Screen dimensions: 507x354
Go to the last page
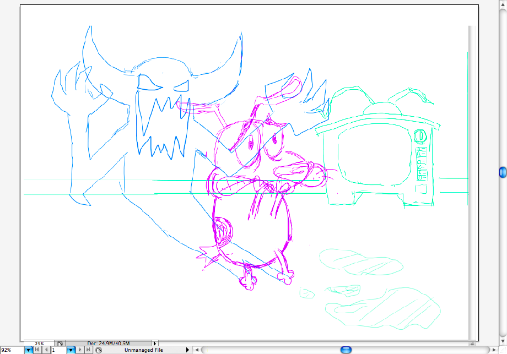click(x=88, y=350)
